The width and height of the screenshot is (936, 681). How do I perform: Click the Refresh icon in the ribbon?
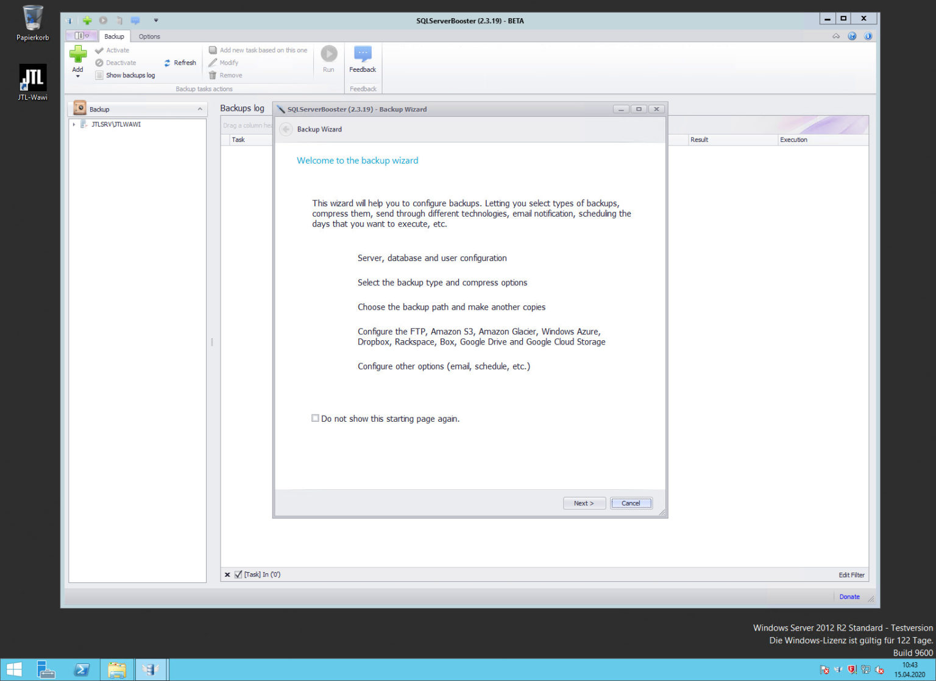(x=168, y=63)
